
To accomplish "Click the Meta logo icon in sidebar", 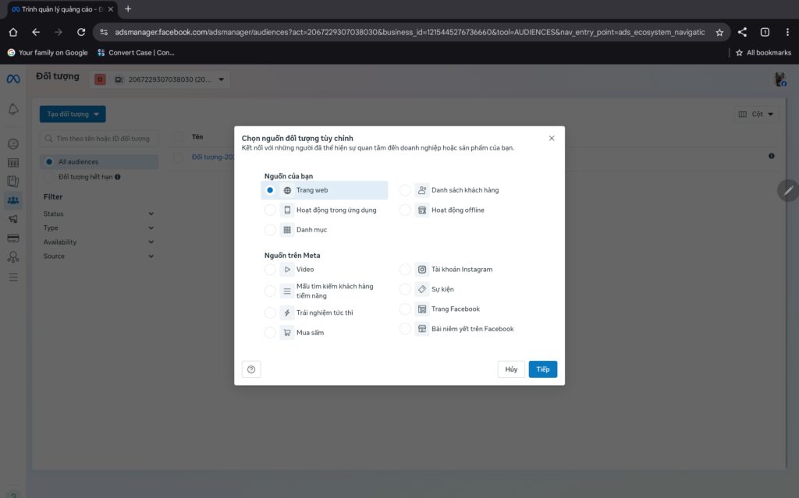I will [x=12, y=79].
